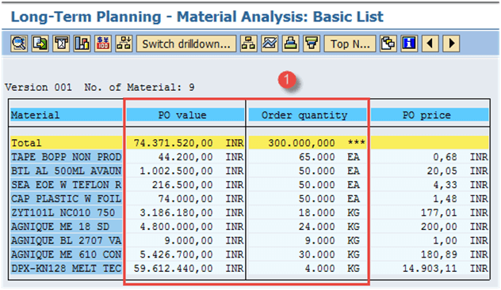Click the drilldown sort hierarchy icon
This screenshot has height=290, width=501.
pyautogui.click(x=124, y=43)
